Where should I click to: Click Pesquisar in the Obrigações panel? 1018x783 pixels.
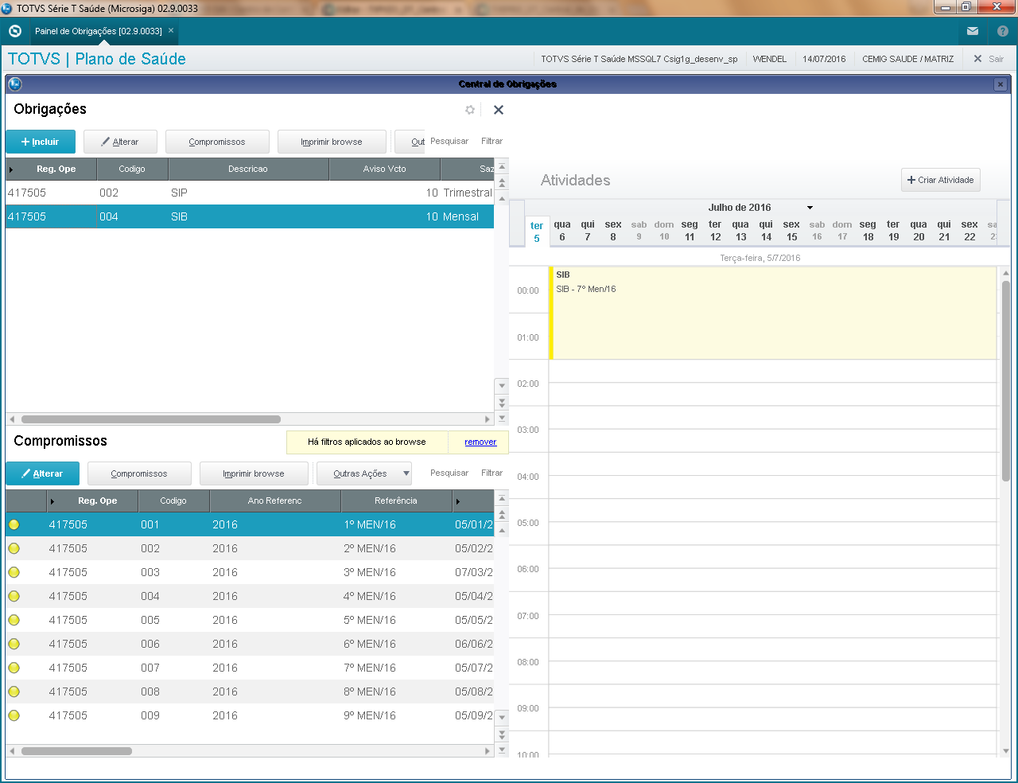[449, 141]
